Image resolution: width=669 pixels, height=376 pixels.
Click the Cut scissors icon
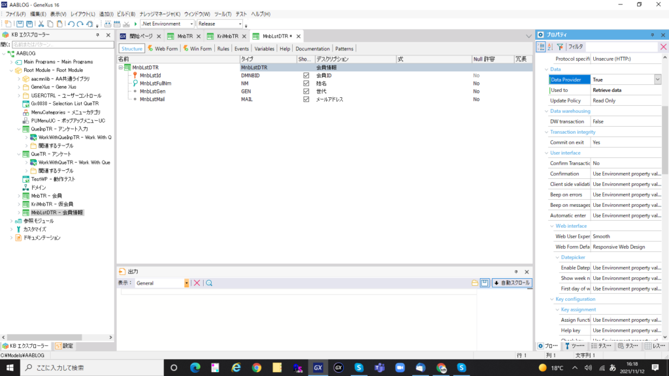tap(41, 24)
